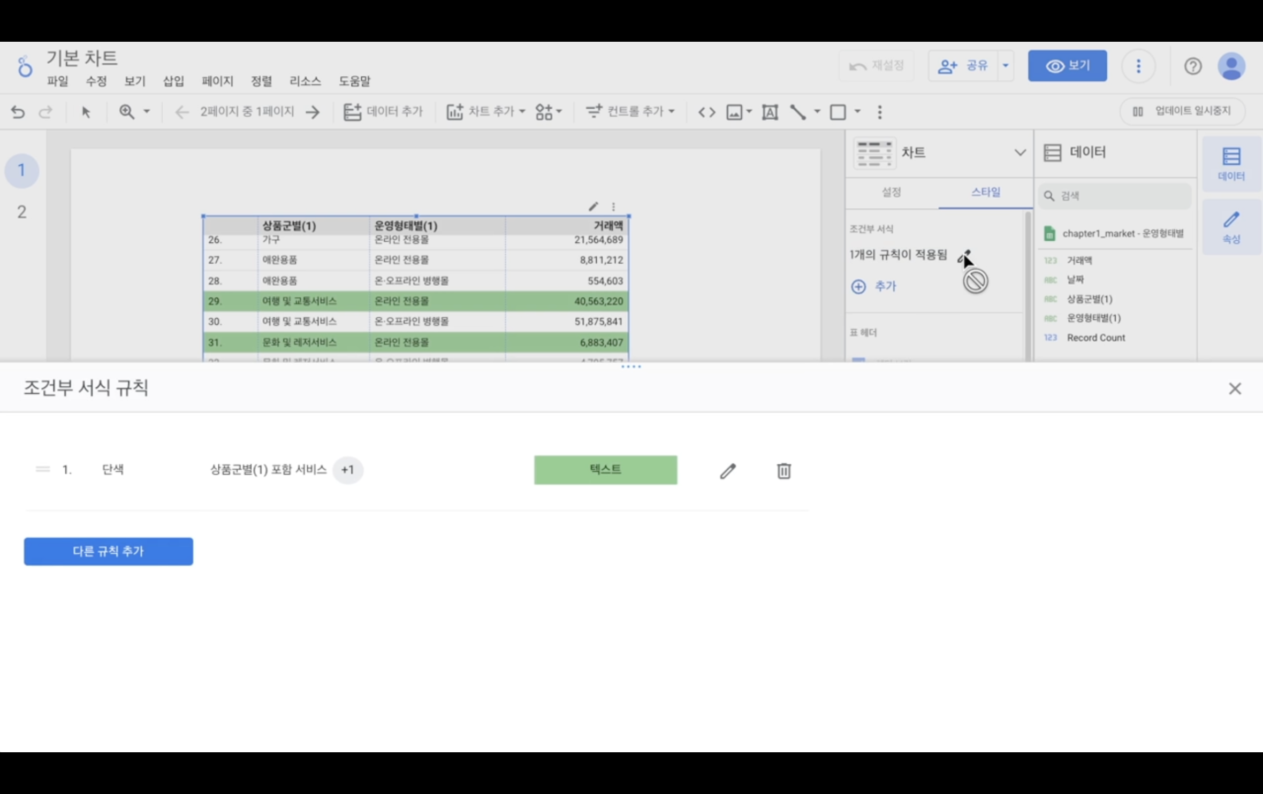
Task: Open help question mark icon
Action: click(x=1192, y=66)
